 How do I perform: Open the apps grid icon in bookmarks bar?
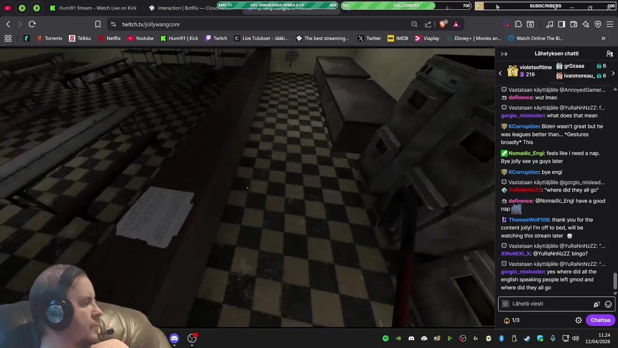coord(8,38)
